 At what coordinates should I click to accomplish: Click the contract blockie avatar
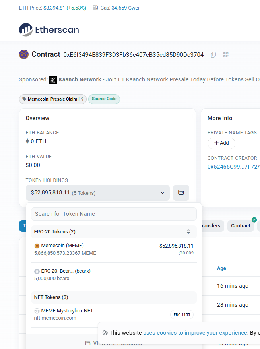click(24, 54)
